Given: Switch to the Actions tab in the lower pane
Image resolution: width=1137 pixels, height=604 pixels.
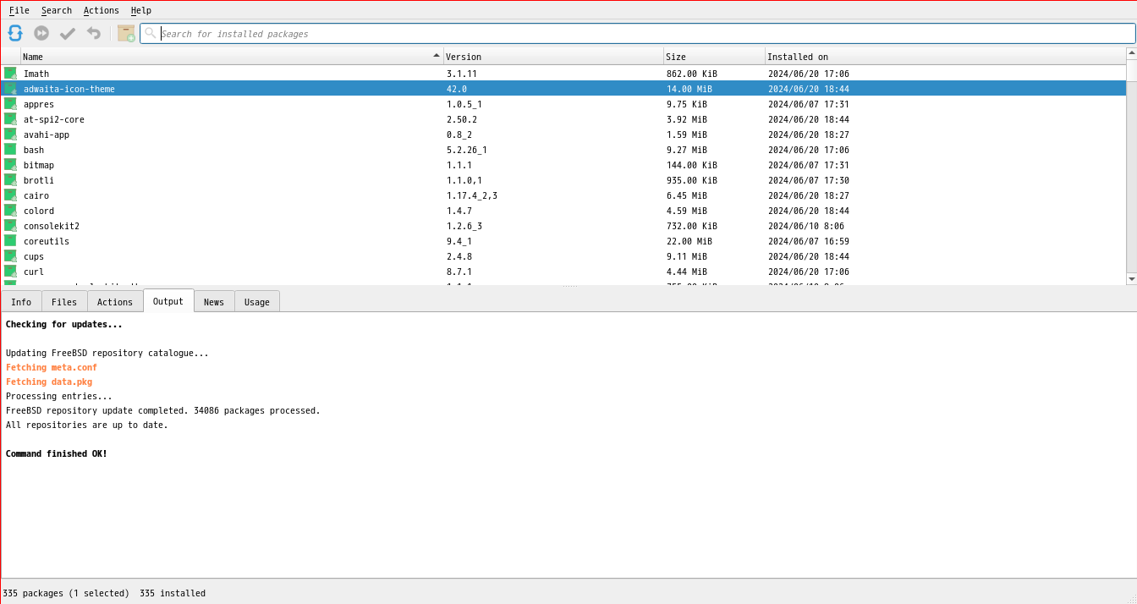Looking at the screenshot, I should pos(115,302).
